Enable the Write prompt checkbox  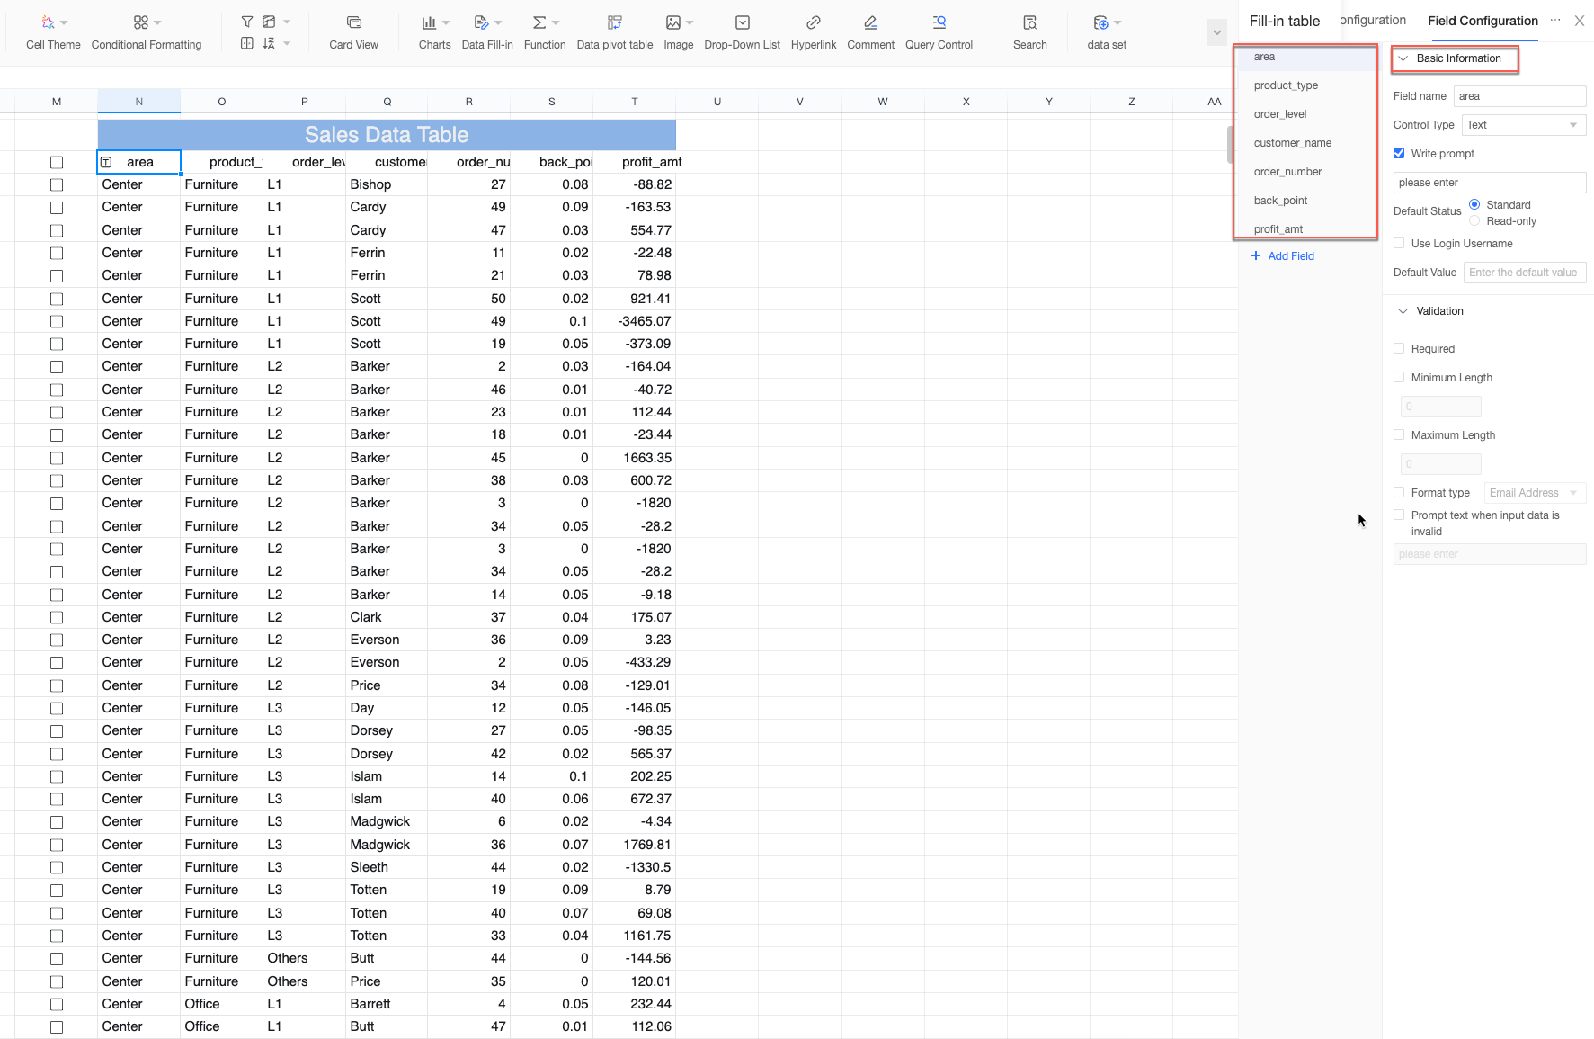(x=1399, y=154)
